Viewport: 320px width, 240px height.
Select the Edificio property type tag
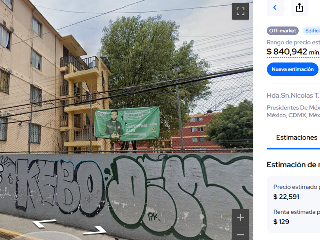312,31
